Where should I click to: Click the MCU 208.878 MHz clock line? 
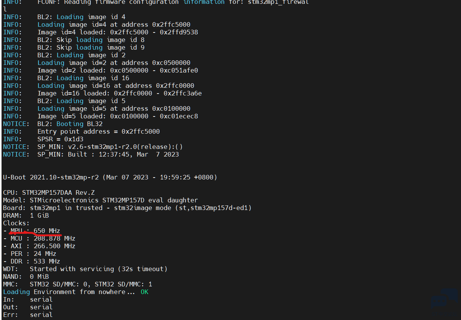coord(39,238)
